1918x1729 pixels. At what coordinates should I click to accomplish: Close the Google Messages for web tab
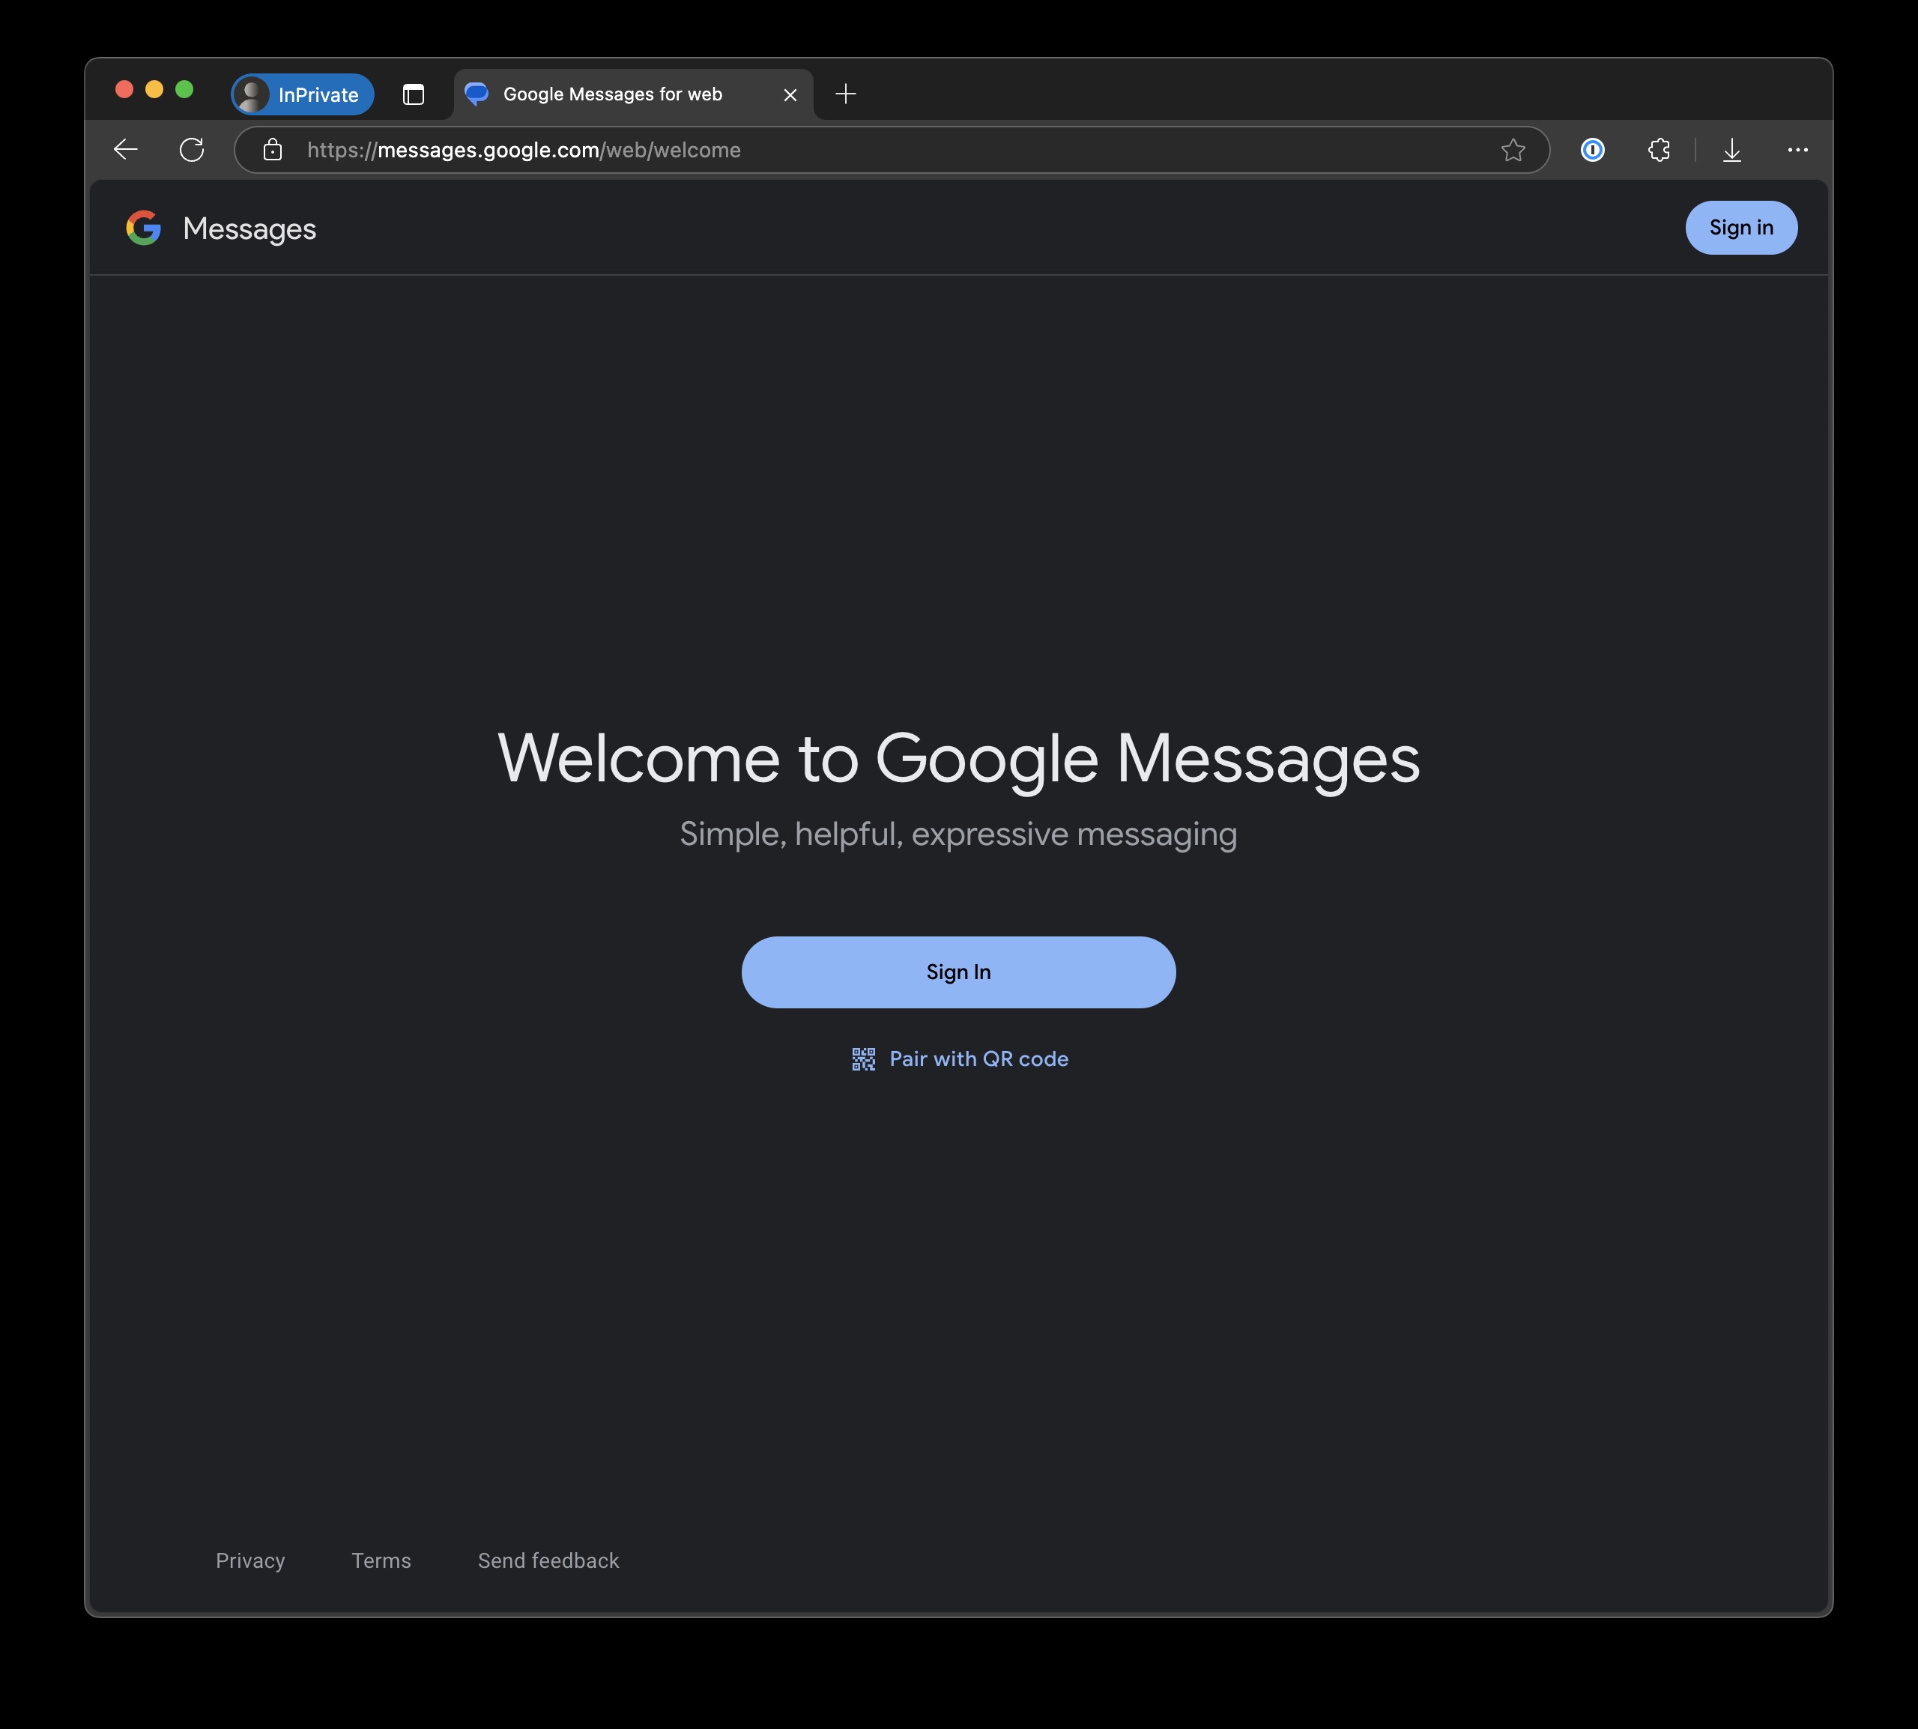coord(790,95)
